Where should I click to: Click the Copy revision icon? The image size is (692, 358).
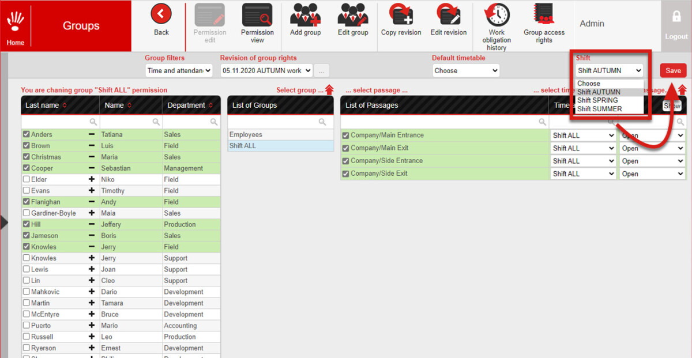point(401,14)
